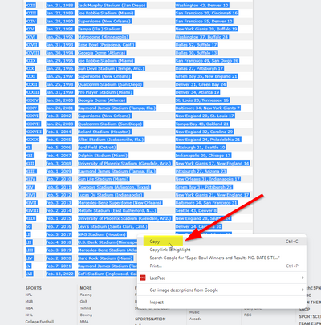Click 'Green Bay 35, New England 21' result

(x=206, y=76)
